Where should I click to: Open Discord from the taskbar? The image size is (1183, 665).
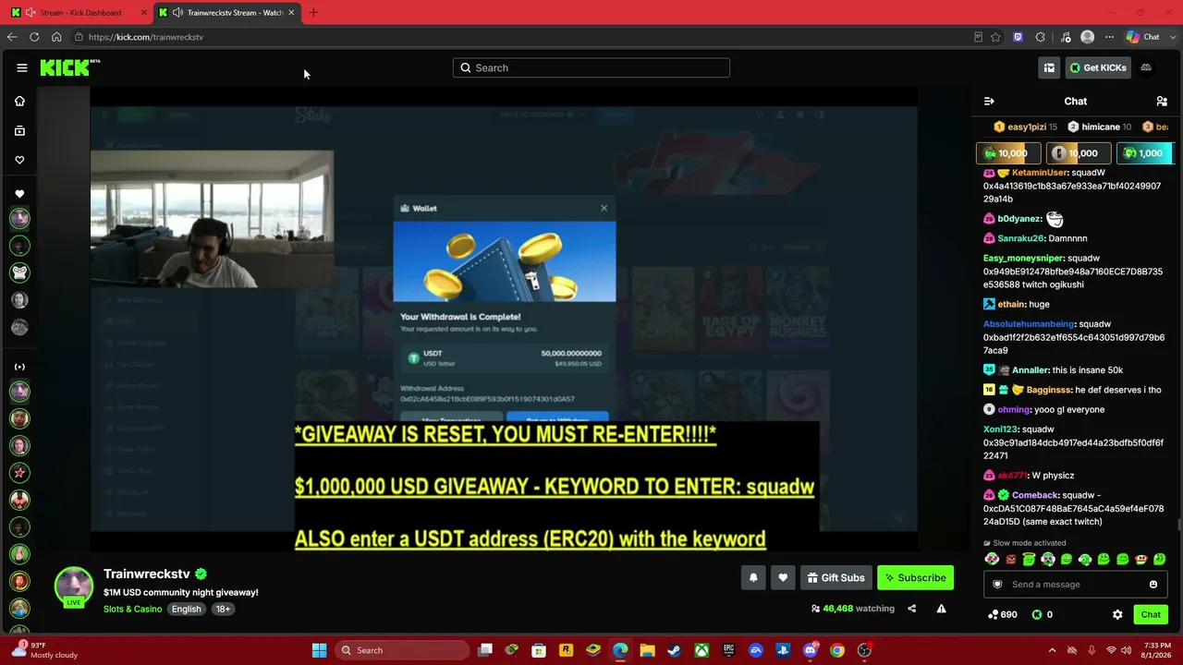811,650
